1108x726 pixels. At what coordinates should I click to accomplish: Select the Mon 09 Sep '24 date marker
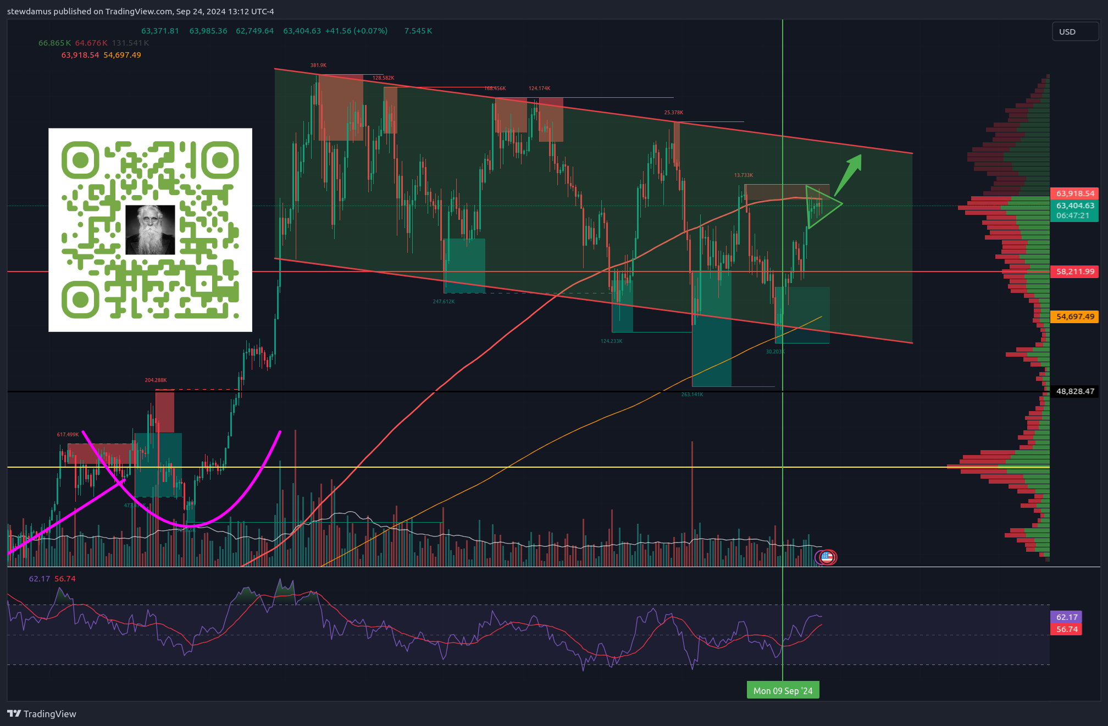point(783,690)
